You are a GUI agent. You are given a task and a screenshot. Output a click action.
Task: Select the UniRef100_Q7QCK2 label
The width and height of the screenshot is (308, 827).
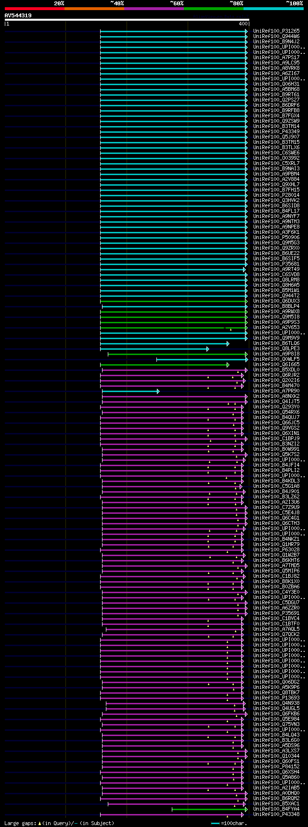click(x=276, y=635)
